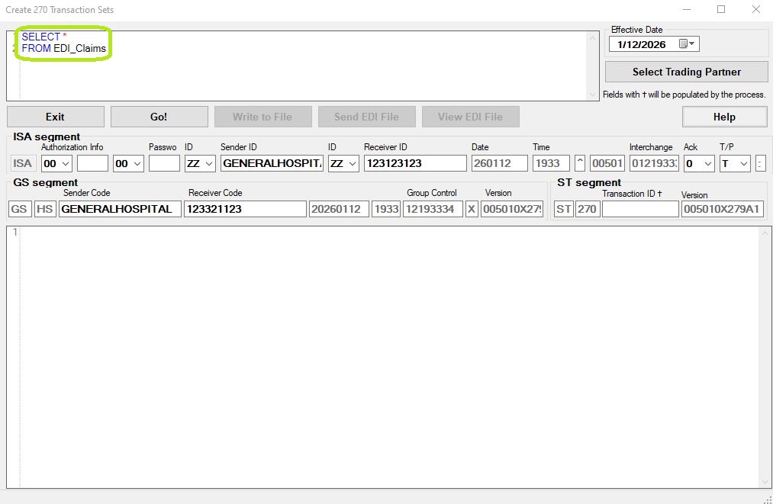Click into the SQL query editor
This screenshot has width=773, height=504.
tap(301, 66)
